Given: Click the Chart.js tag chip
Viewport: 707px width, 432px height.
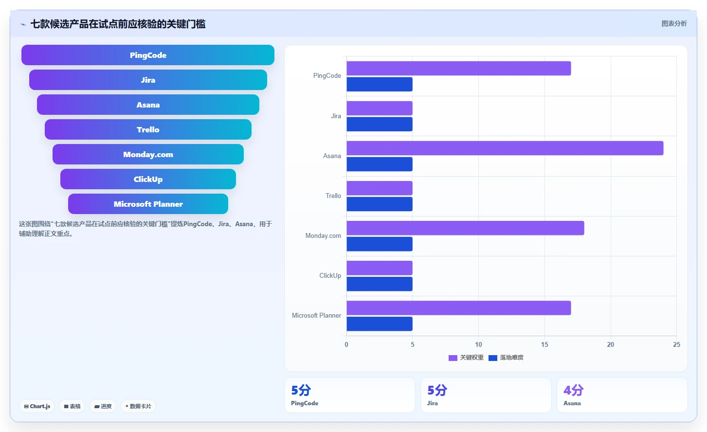Looking at the screenshot, I should (37, 406).
